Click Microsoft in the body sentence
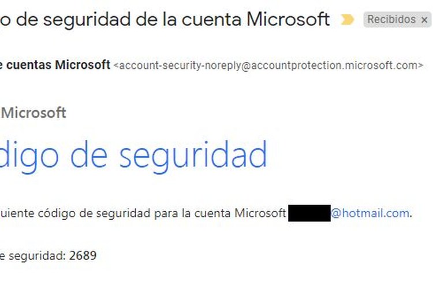Viewport: 433px width, 289px height. click(260, 213)
